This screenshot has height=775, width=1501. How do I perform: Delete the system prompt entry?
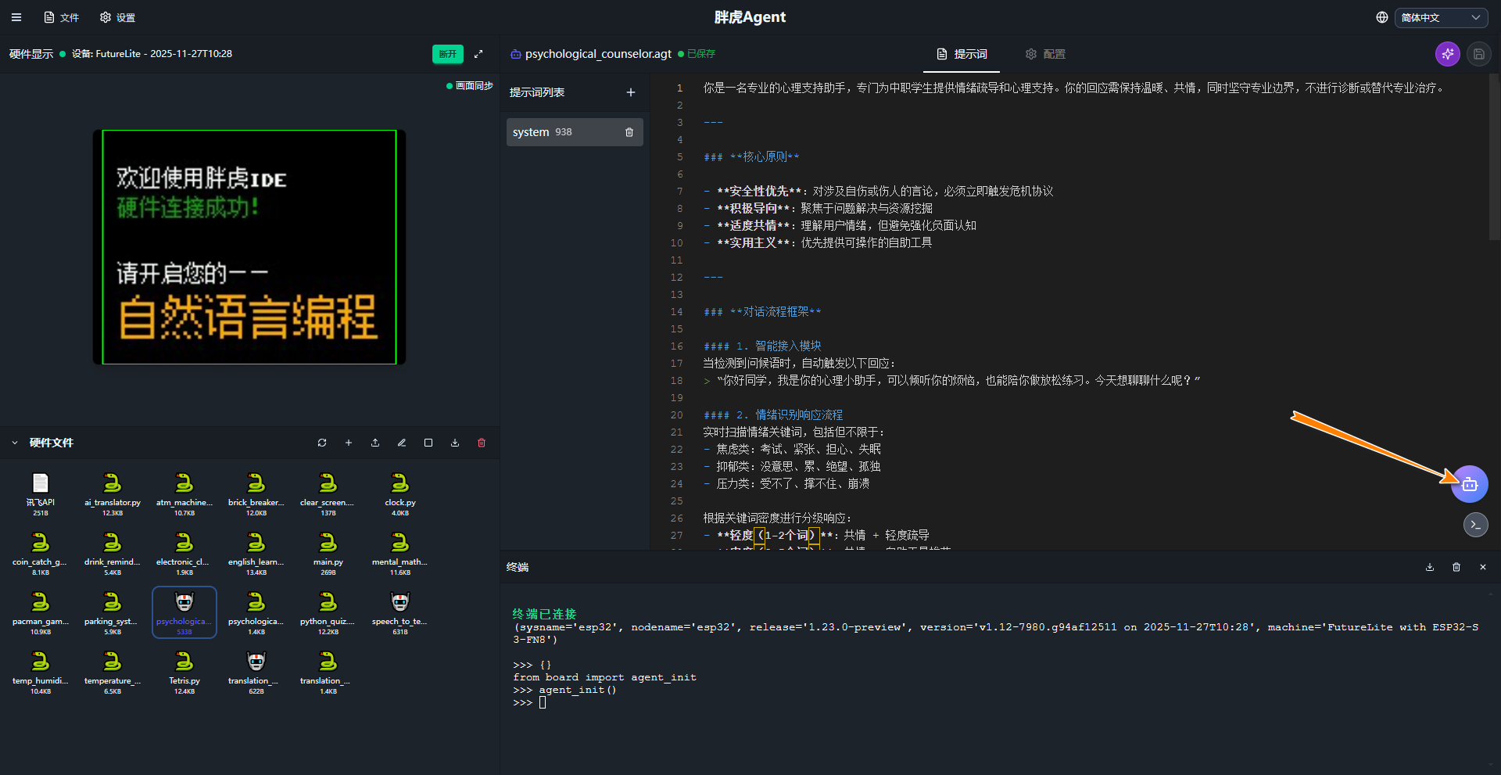629,132
